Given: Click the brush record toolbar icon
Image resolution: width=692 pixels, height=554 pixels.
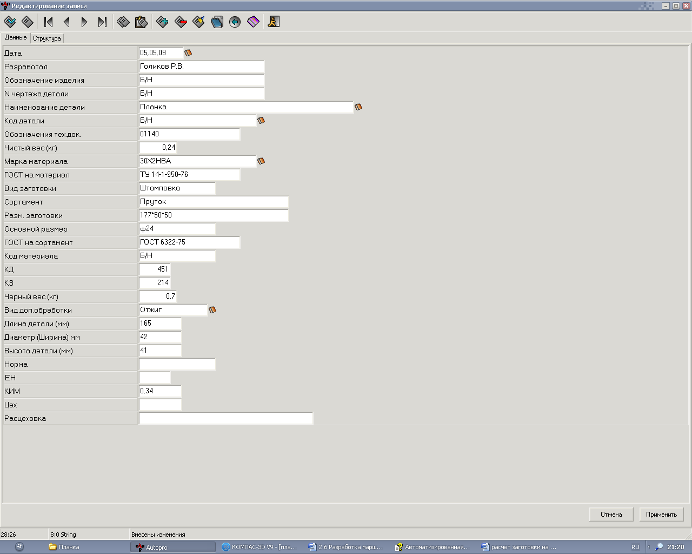Looking at the screenshot, I should (x=198, y=22).
